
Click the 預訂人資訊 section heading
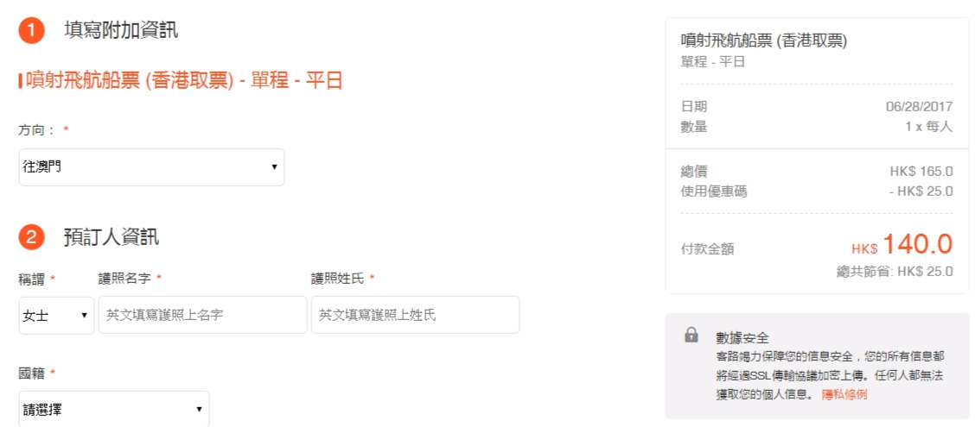(111, 237)
